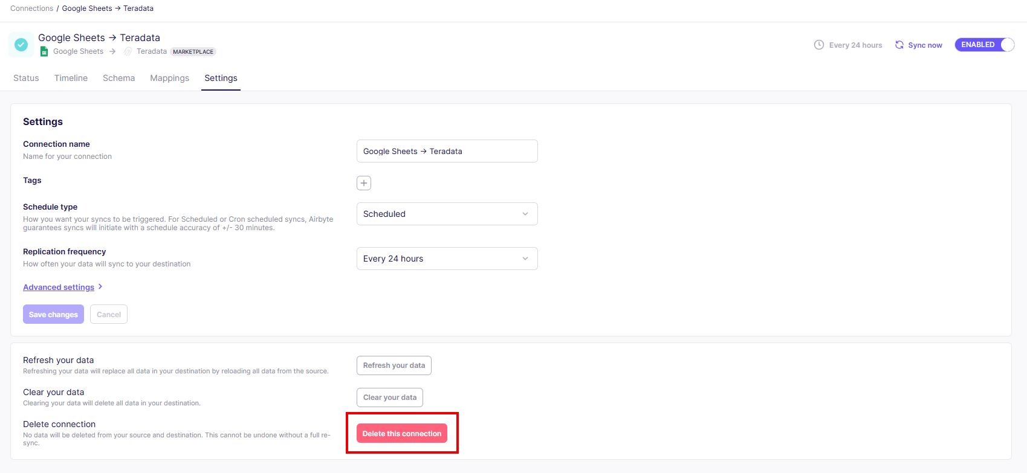Select the Settings tab
This screenshot has width=1027, height=473.
pos(221,78)
